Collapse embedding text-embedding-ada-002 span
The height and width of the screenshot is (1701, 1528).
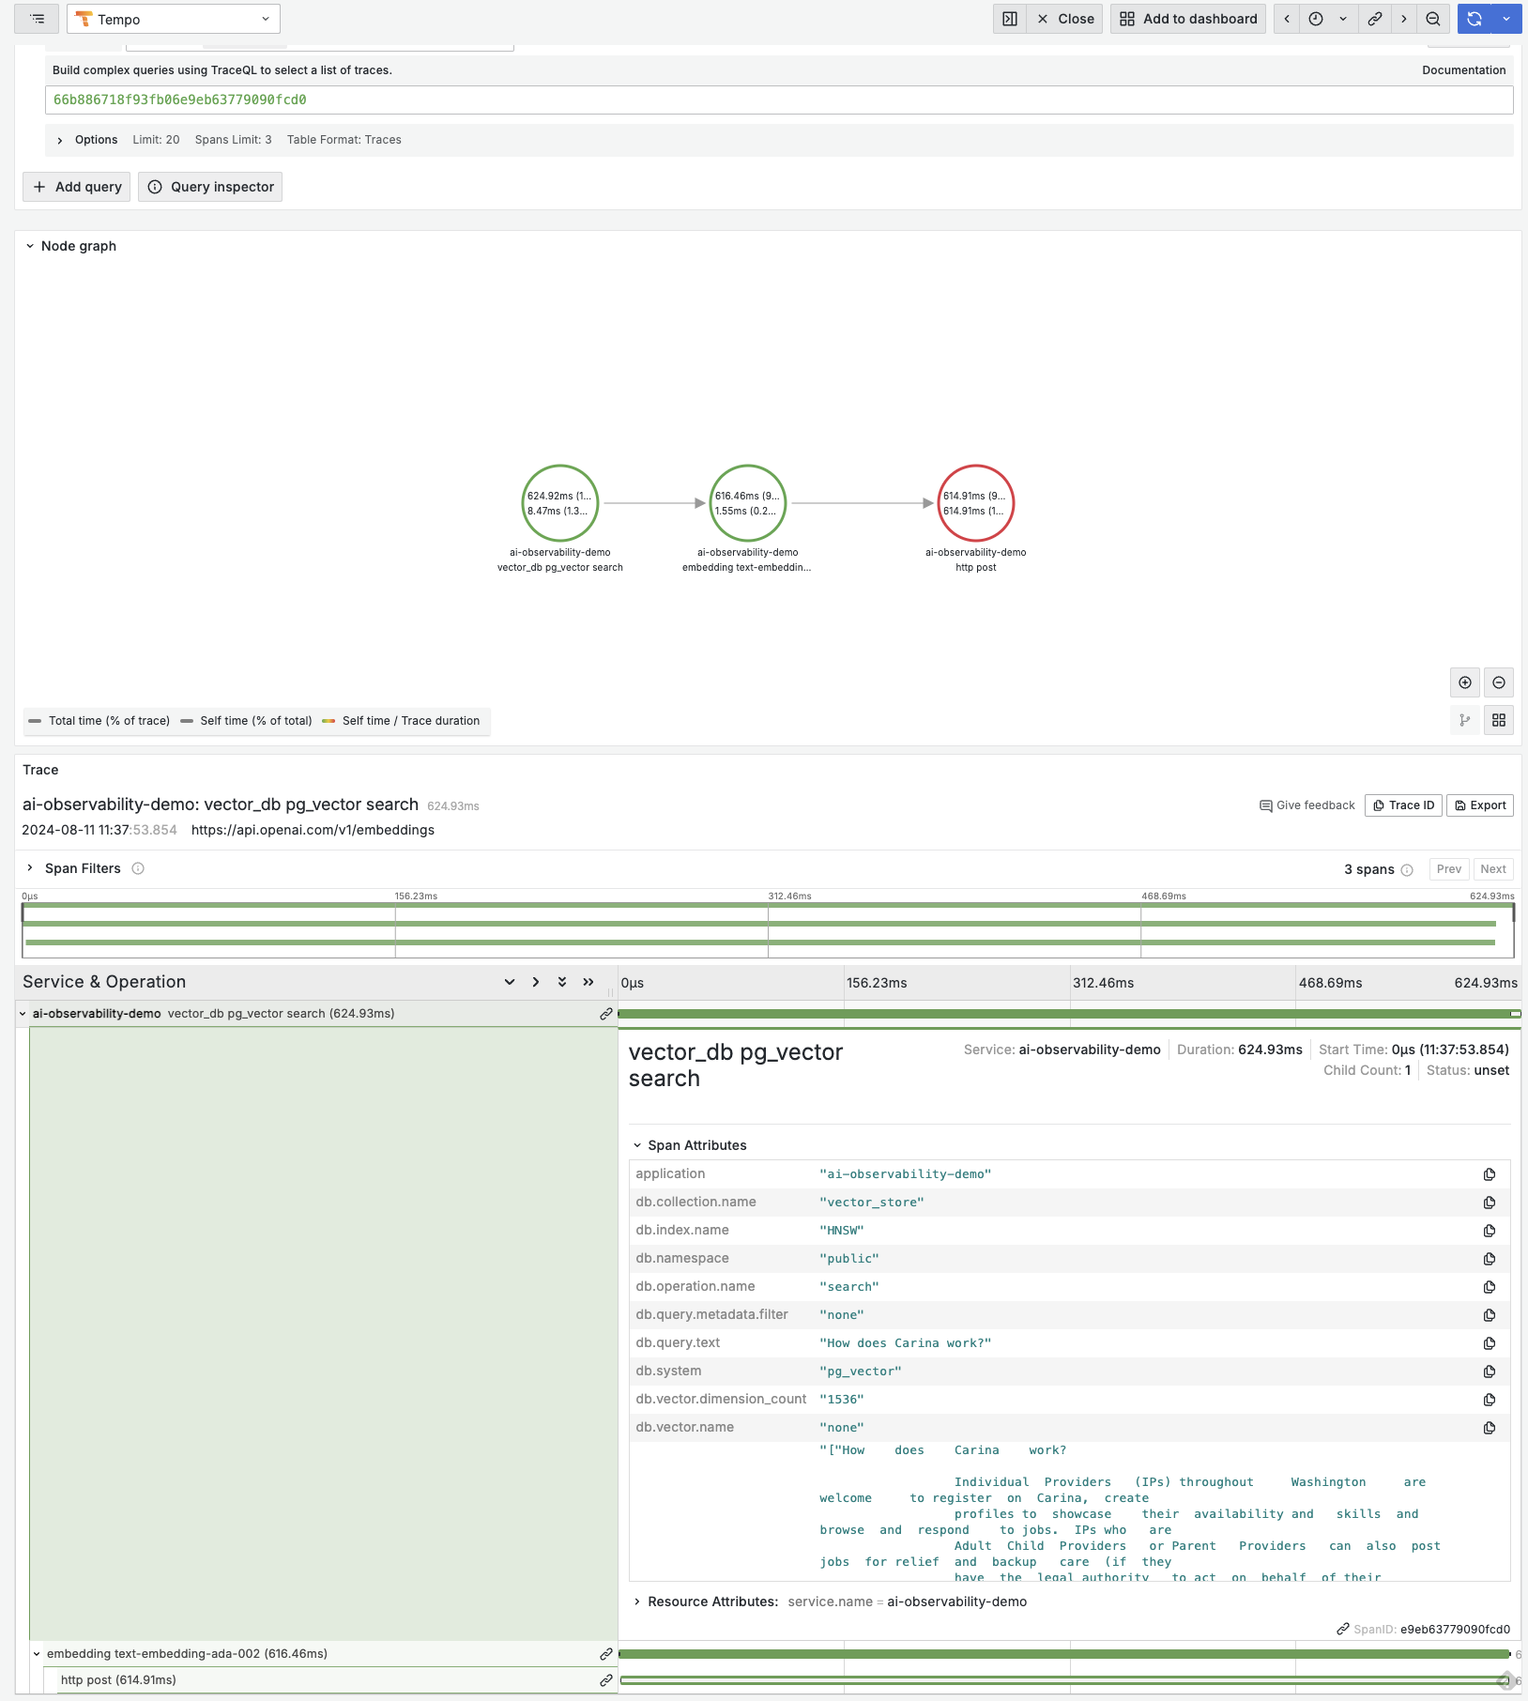[37, 1654]
